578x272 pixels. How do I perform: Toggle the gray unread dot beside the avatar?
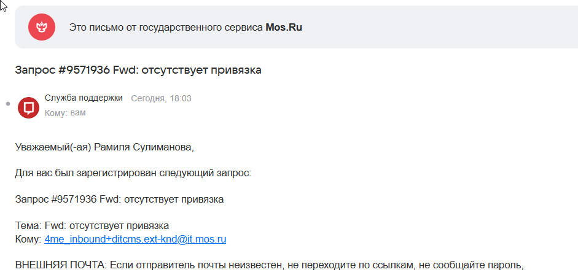click(x=8, y=104)
